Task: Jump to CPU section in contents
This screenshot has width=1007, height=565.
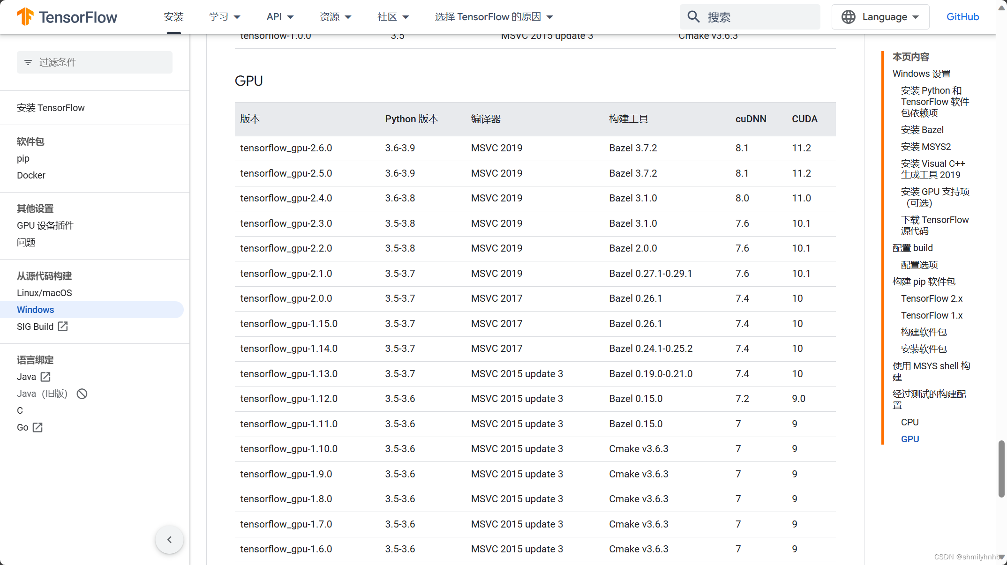Action: [x=909, y=422]
